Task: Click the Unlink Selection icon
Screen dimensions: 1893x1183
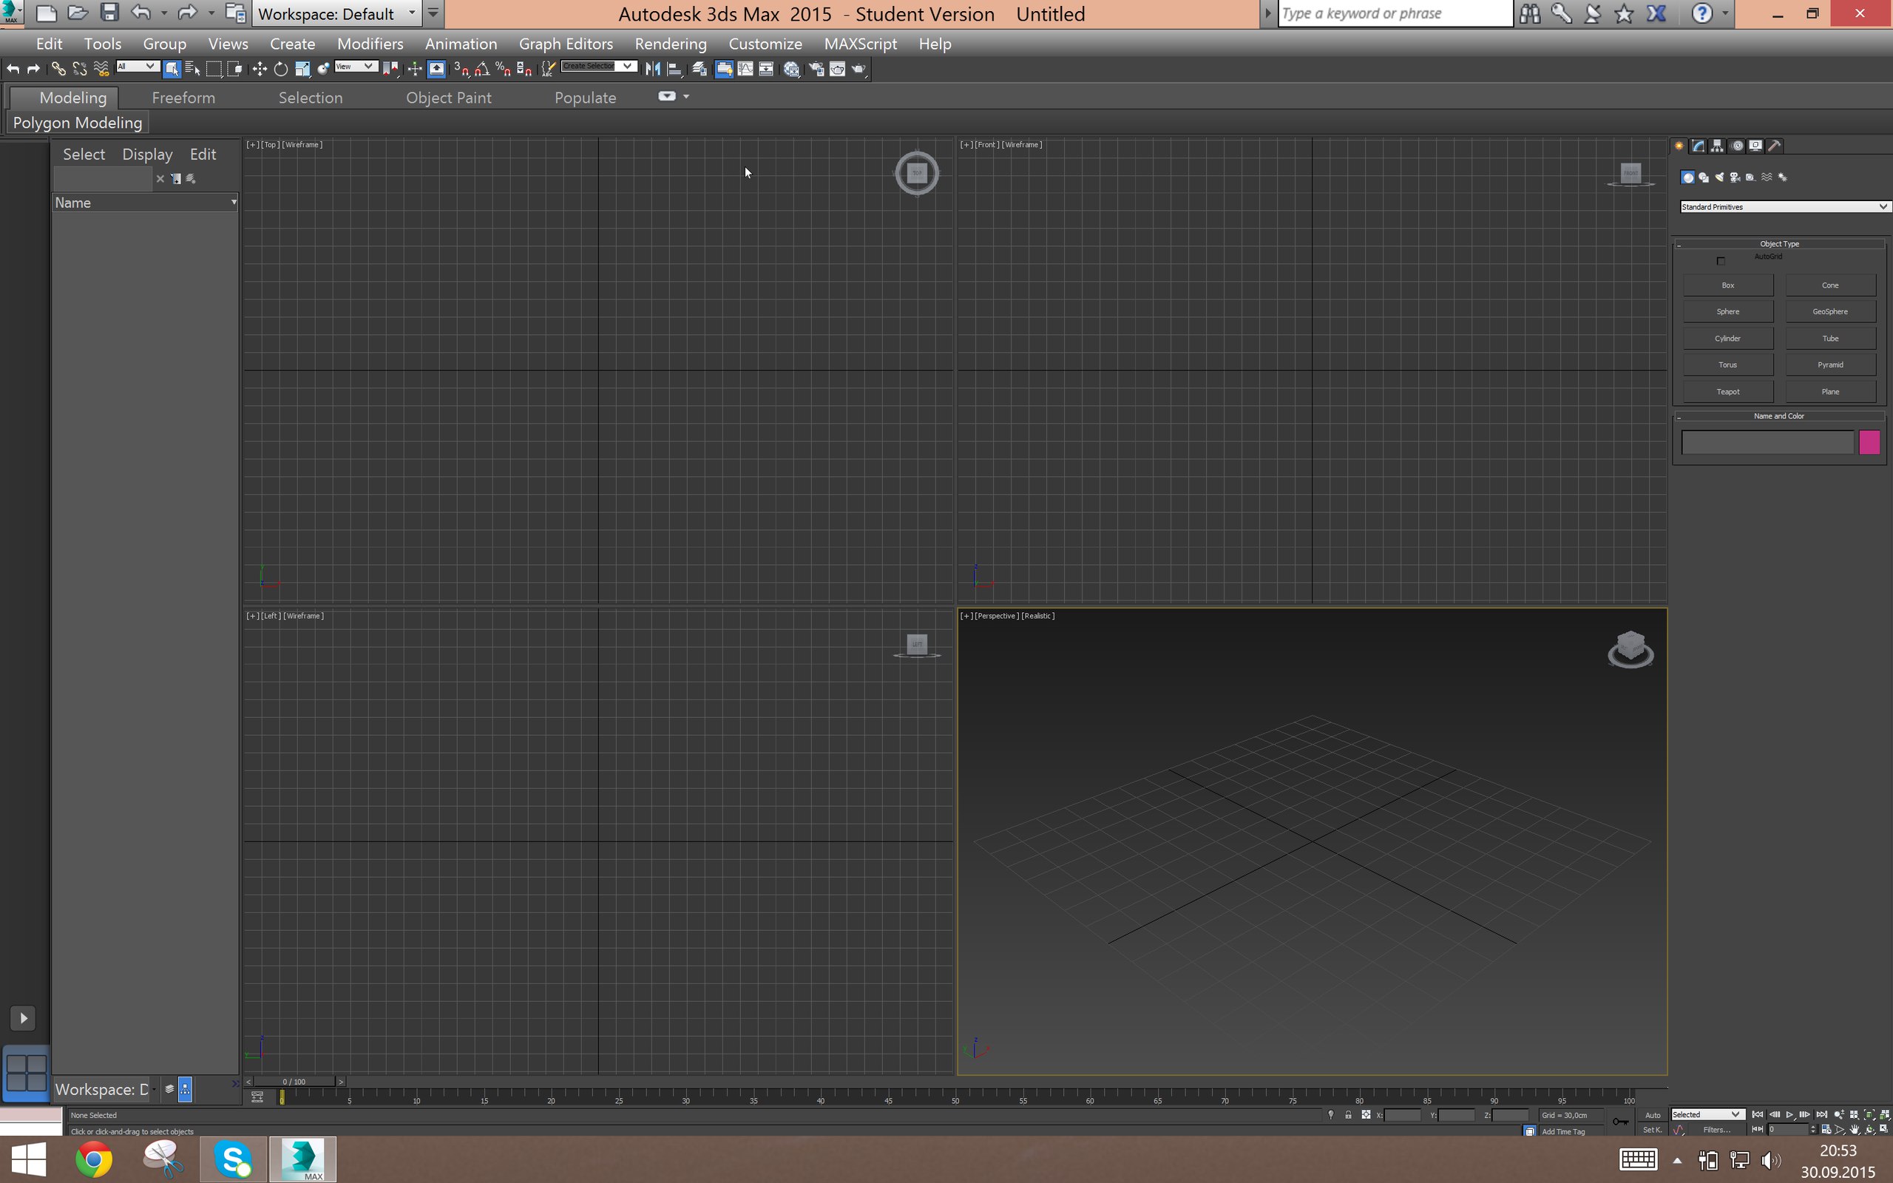Action: click(x=79, y=69)
